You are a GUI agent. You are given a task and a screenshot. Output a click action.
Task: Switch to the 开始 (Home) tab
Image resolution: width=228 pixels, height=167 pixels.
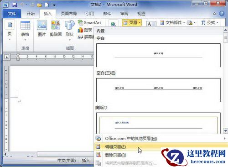[x=31, y=14]
